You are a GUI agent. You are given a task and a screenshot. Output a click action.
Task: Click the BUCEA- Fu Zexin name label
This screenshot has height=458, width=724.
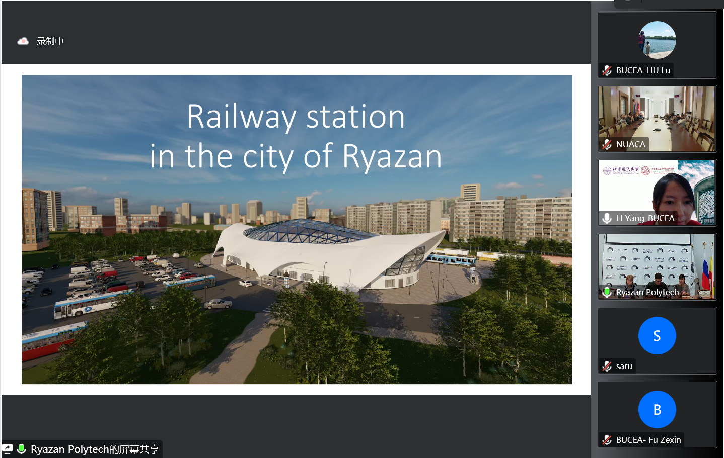[648, 440]
